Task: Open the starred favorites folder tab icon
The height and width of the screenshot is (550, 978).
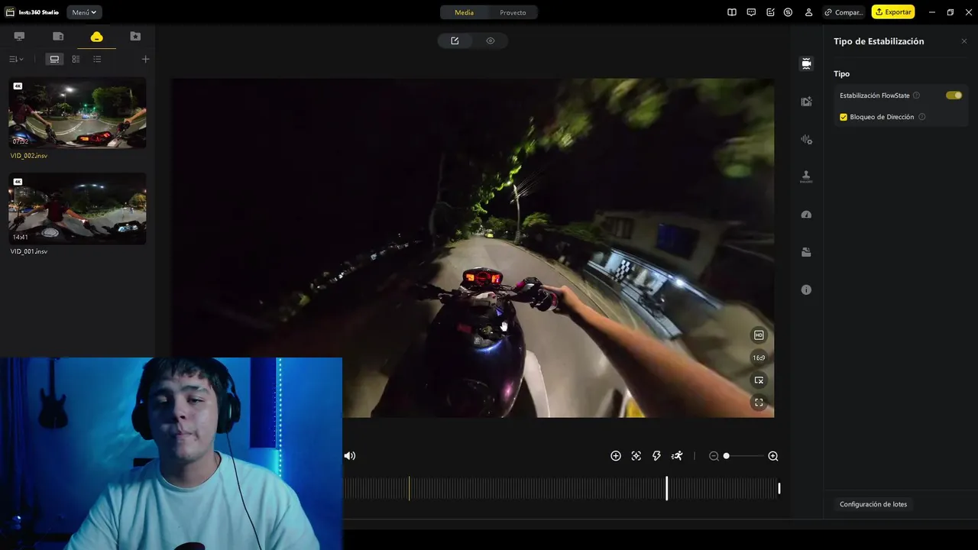Action: [135, 36]
